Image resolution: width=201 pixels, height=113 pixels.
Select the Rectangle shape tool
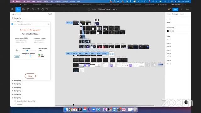[28, 9]
